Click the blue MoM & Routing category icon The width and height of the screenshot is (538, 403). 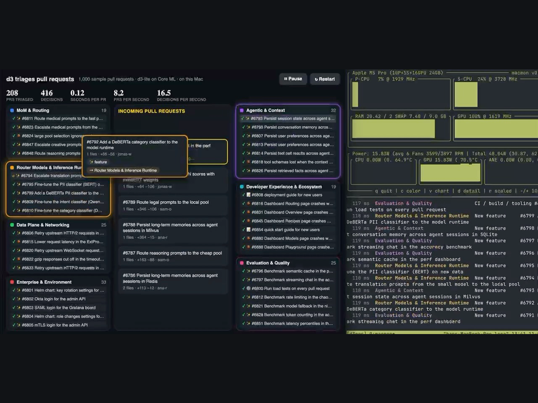[x=12, y=110]
